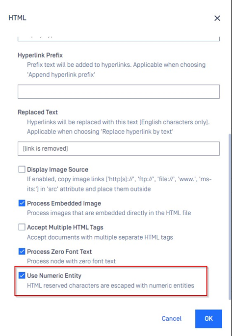Click the 'Process Zero Font Text' label text
Viewport: 232px width, 336px height.
(59, 252)
